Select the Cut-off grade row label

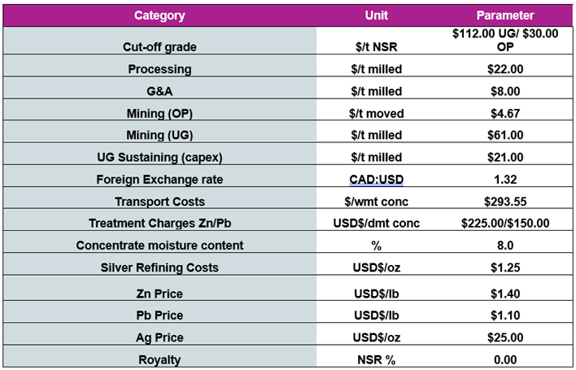tap(159, 47)
